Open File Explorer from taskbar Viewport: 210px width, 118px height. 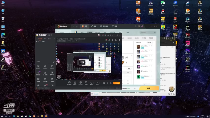[x=18, y=116]
